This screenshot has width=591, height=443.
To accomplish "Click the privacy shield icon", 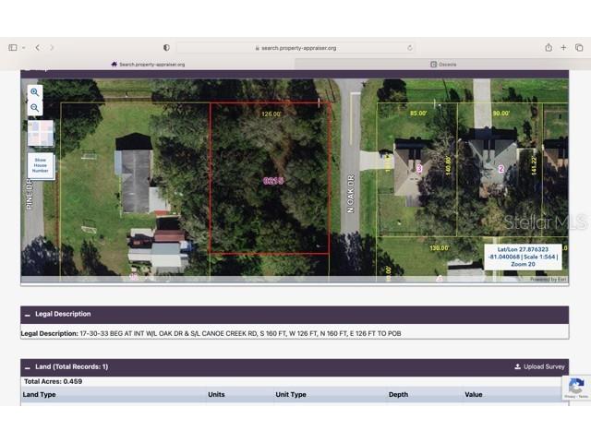I will pyautogui.click(x=166, y=47).
